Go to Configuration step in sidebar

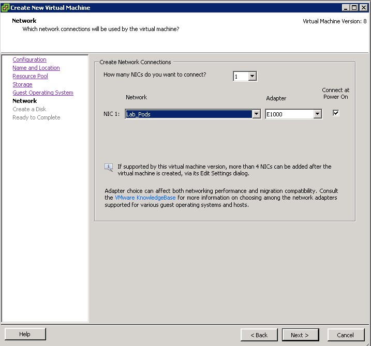[x=29, y=59]
